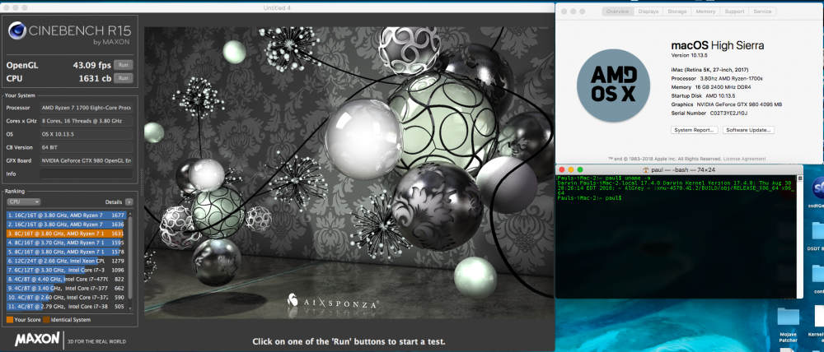Switch to the Service tab
Image resolution: width=824 pixels, height=352 pixels.
(762, 11)
